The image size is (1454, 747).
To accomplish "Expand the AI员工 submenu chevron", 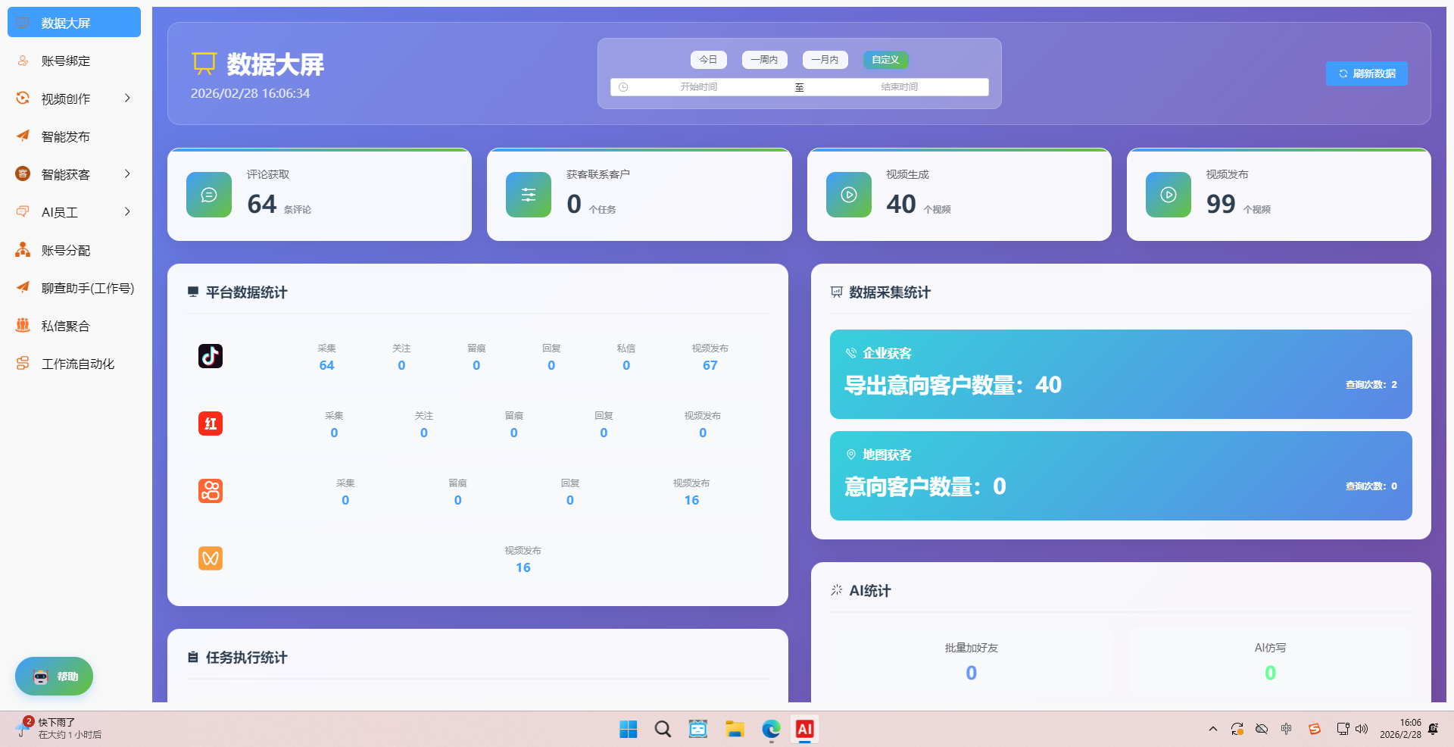I will tap(127, 211).
